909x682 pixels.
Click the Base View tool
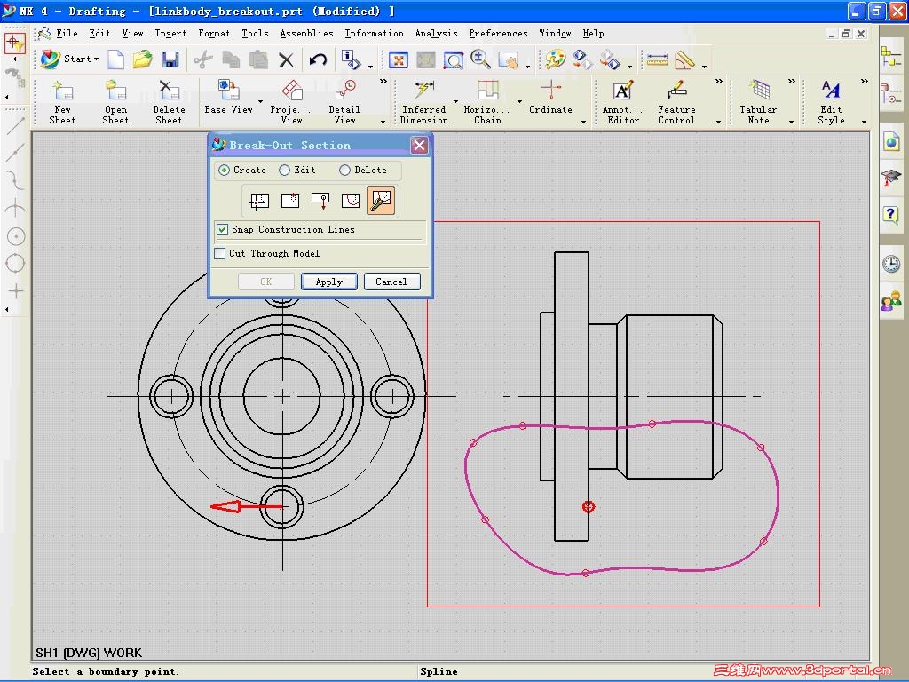tap(228, 99)
